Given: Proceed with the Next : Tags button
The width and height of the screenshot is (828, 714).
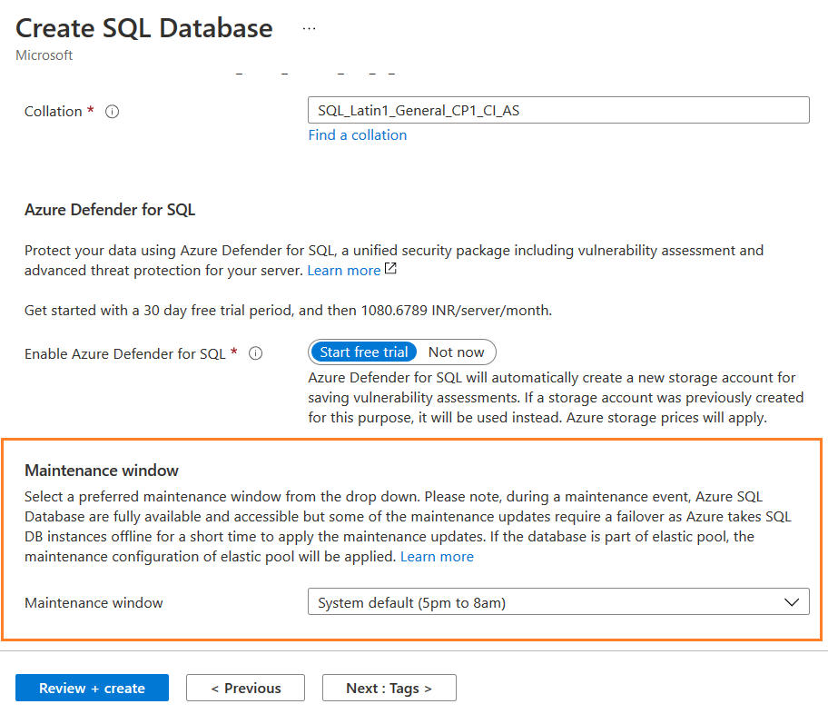Looking at the screenshot, I should [x=389, y=688].
